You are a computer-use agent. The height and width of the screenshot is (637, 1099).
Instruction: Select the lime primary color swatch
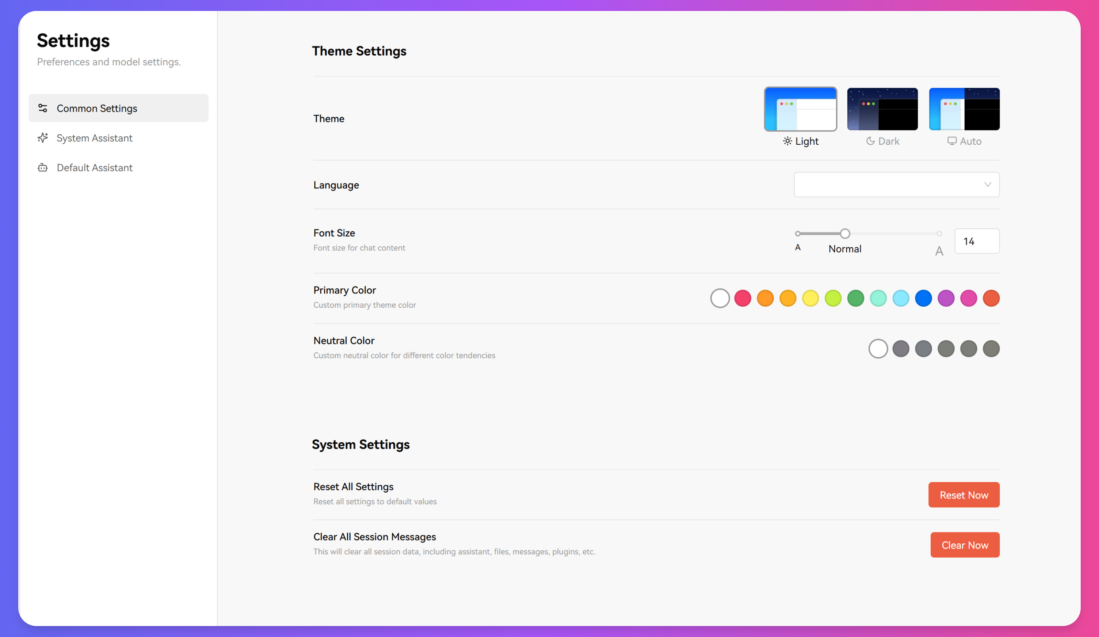pyautogui.click(x=833, y=299)
